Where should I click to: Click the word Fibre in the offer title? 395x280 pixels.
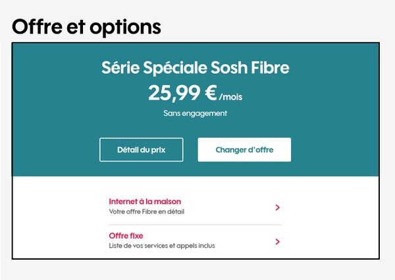(268, 68)
